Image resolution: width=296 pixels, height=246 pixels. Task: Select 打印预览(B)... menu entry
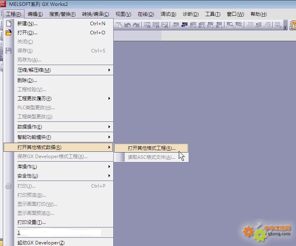tap(58, 195)
